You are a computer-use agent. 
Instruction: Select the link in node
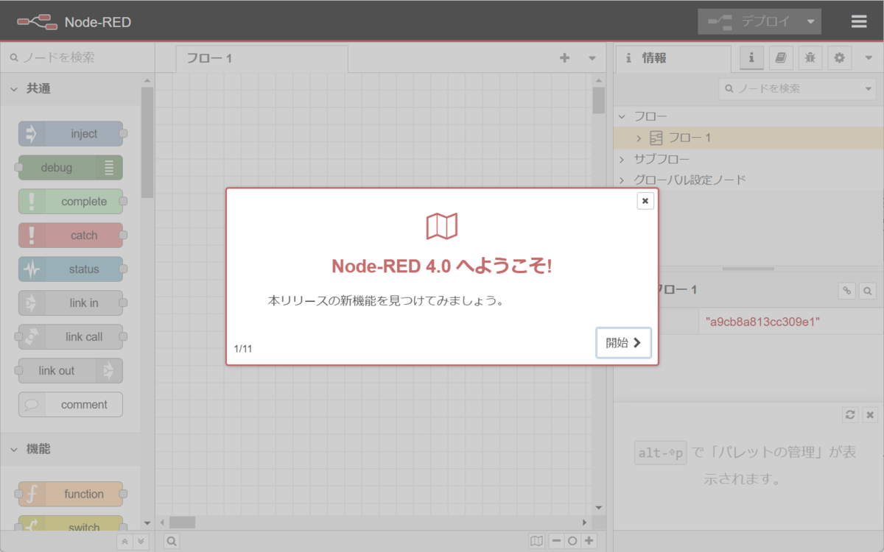[x=71, y=303]
